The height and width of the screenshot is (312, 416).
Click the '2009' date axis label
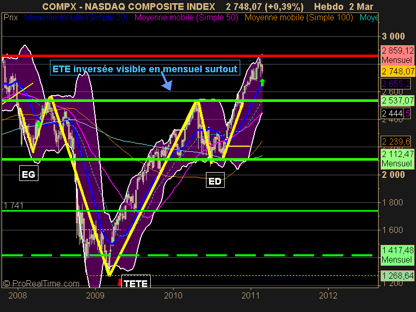(95, 295)
